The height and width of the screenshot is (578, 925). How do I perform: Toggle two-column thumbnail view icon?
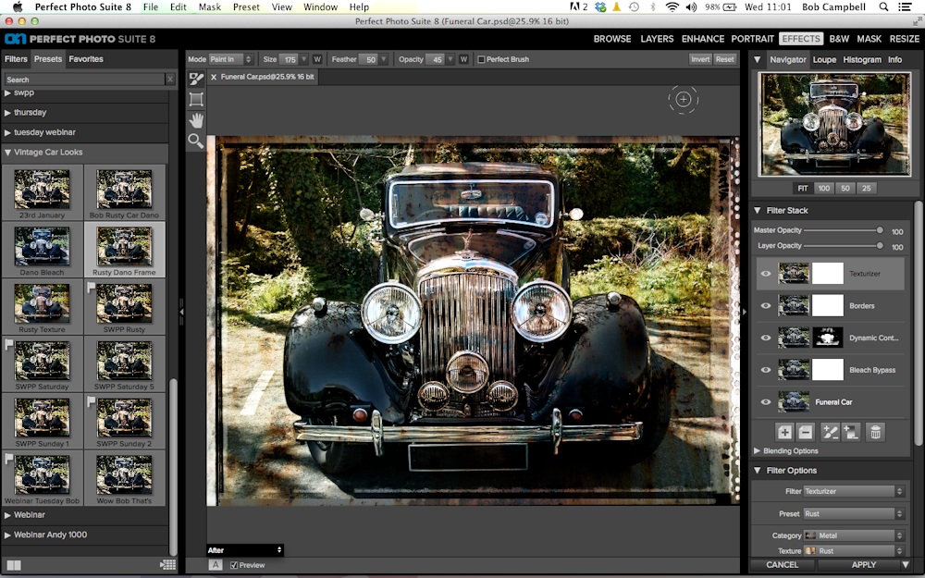point(14,565)
